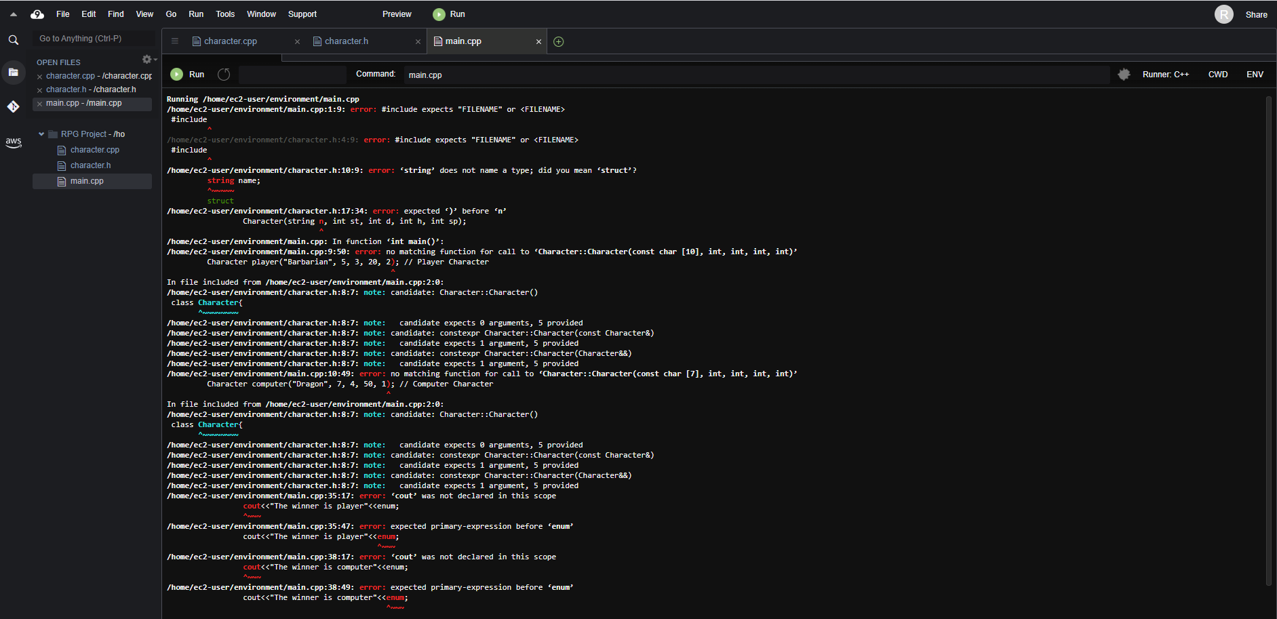Viewport: 1277px width, 619px height.
Task: Toggle the ENV option in the runner bar
Action: (x=1255, y=74)
